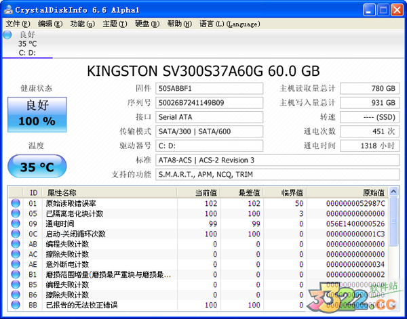
Task: Open the 编辑(E) menu
Action: [50, 24]
